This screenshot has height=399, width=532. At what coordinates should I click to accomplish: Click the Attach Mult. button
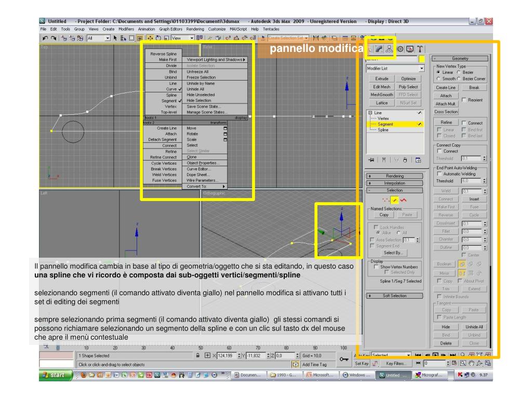click(446, 104)
